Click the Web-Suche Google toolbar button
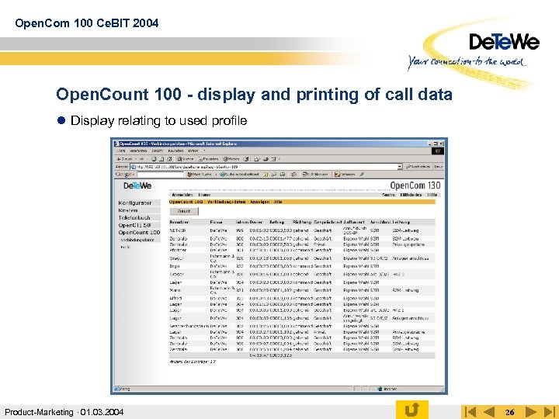 click(x=200, y=175)
